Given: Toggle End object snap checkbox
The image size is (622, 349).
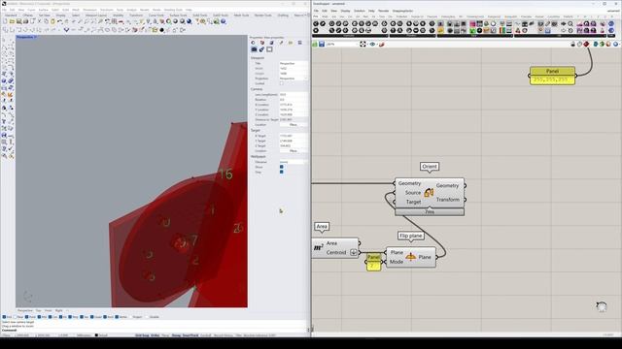Looking at the screenshot, I should click(4, 317).
